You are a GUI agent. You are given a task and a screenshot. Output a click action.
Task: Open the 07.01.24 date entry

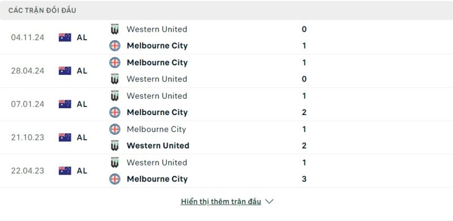[28, 104]
